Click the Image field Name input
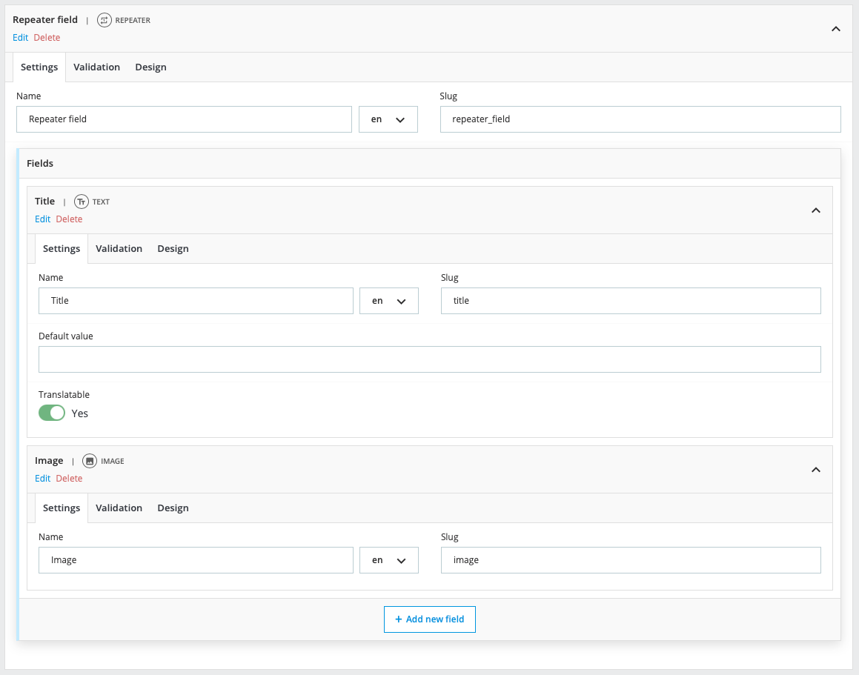Image resolution: width=859 pixels, height=675 pixels. coord(196,560)
